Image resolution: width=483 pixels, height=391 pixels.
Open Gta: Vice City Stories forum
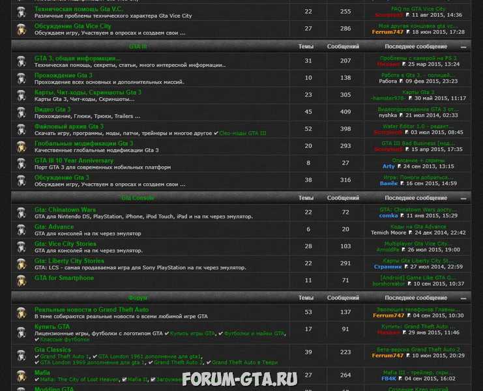pyautogui.click(x=65, y=244)
